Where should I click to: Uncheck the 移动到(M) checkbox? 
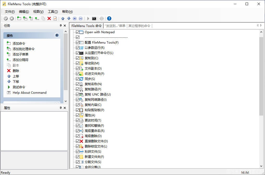click(x=77, y=63)
